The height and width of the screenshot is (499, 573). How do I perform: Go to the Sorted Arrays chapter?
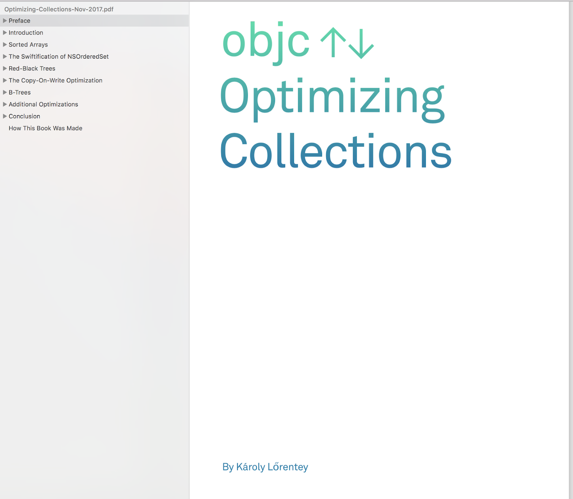click(28, 45)
